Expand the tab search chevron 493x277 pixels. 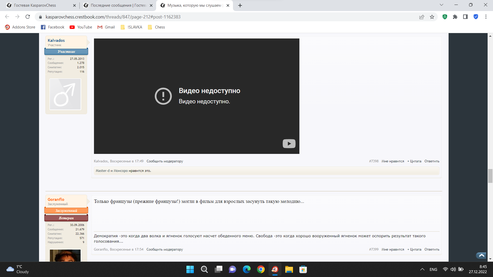click(x=441, y=5)
